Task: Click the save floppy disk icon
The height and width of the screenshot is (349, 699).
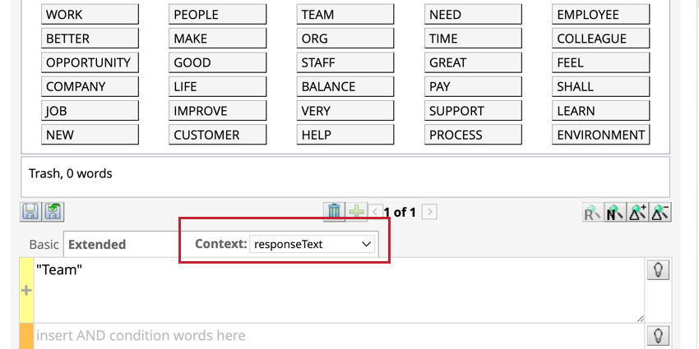Action: (x=30, y=212)
